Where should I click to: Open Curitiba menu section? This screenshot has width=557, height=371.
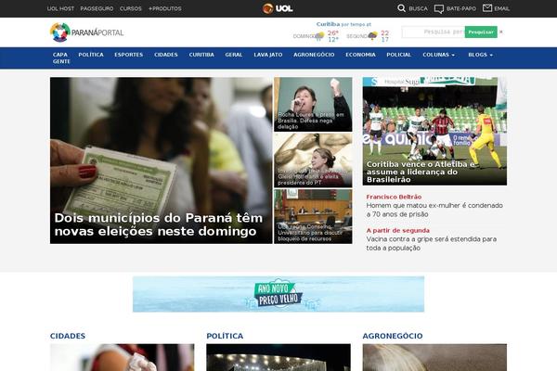click(201, 55)
